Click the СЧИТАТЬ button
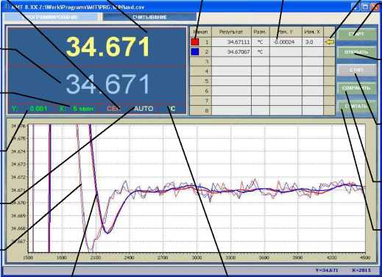382x277 pixels. (357, 107)
